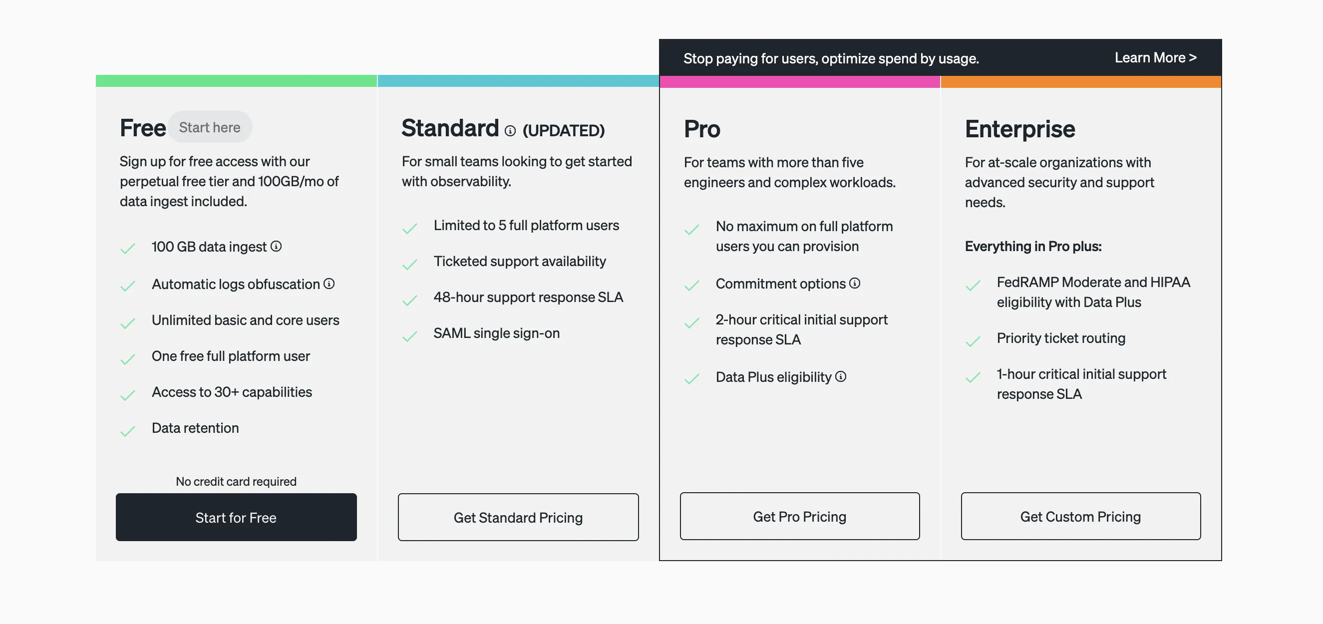Click the pink color bar above Pro
This screenshot has height=624, width=1323.
tap(799, 81)
